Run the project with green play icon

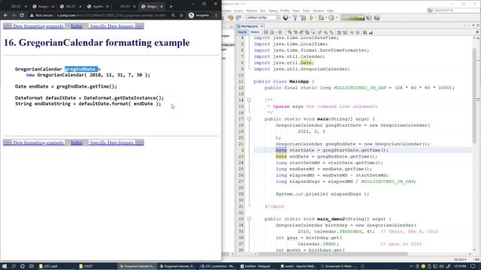point(312,18)
